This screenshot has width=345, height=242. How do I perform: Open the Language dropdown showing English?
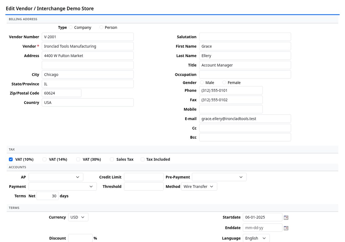256,238
